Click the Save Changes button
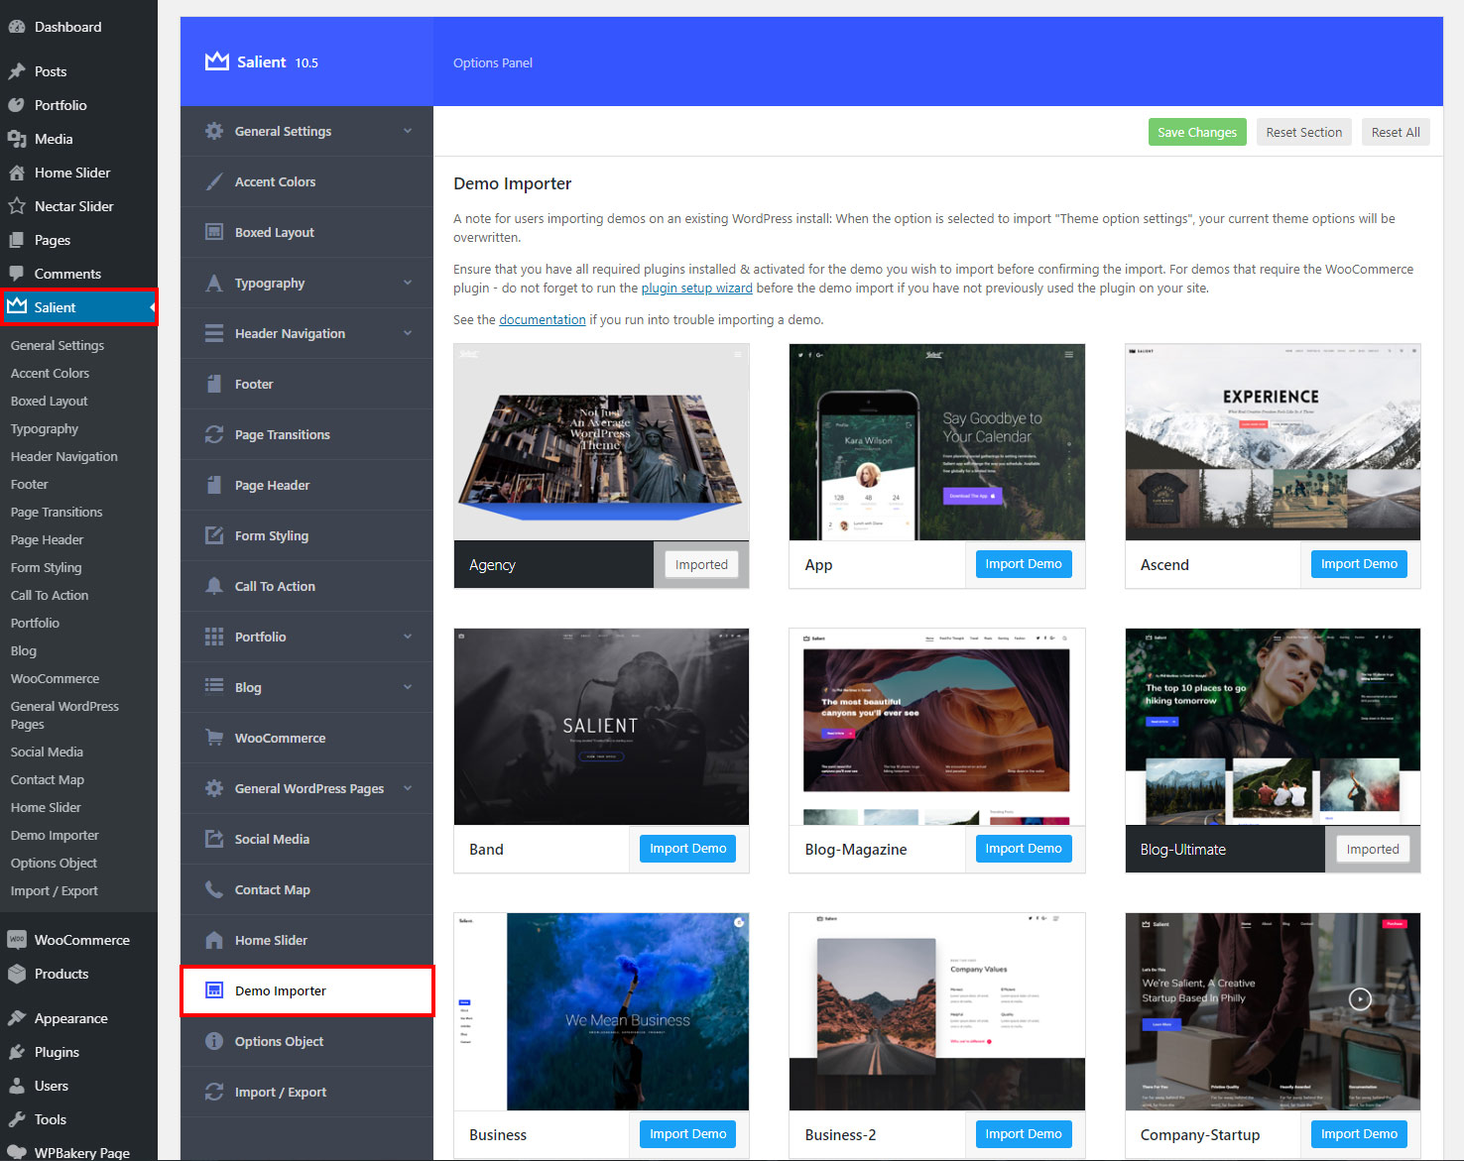Screen dimensions: 1464x1161 pos(1197,132)
